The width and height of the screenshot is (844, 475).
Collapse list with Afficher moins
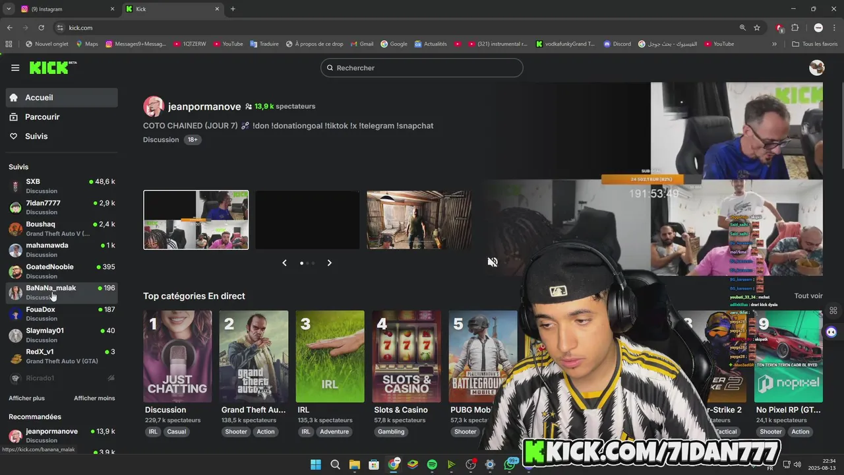94,398
